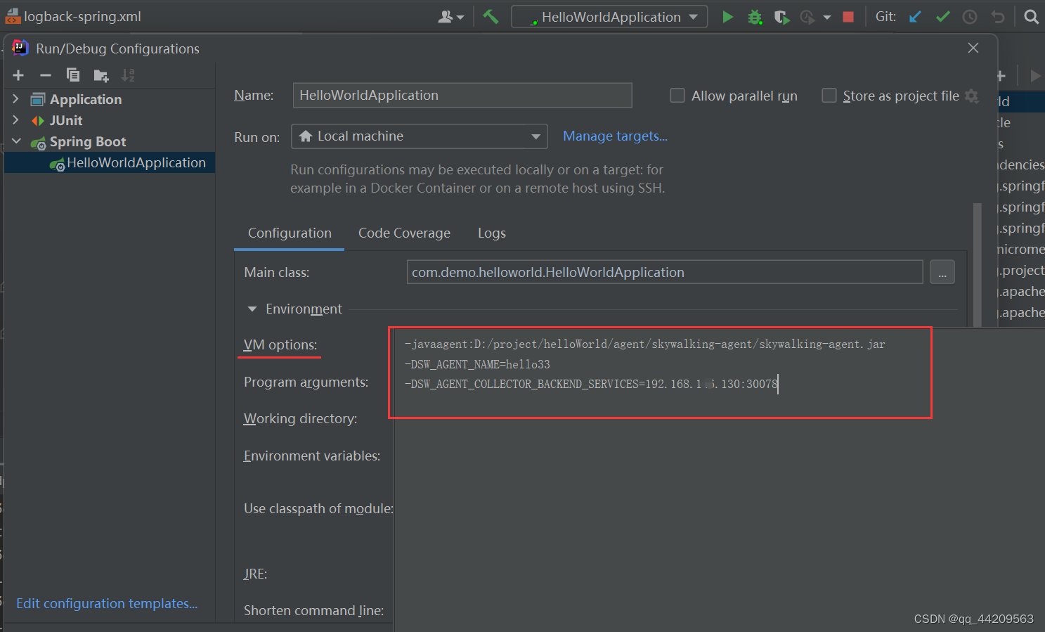Click the logback-spring.xml file icon

click(x=13, y=16)
